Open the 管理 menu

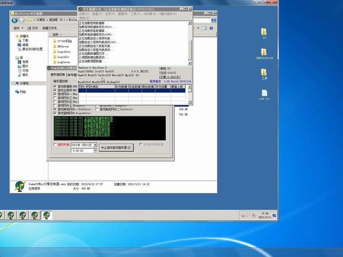123,14
